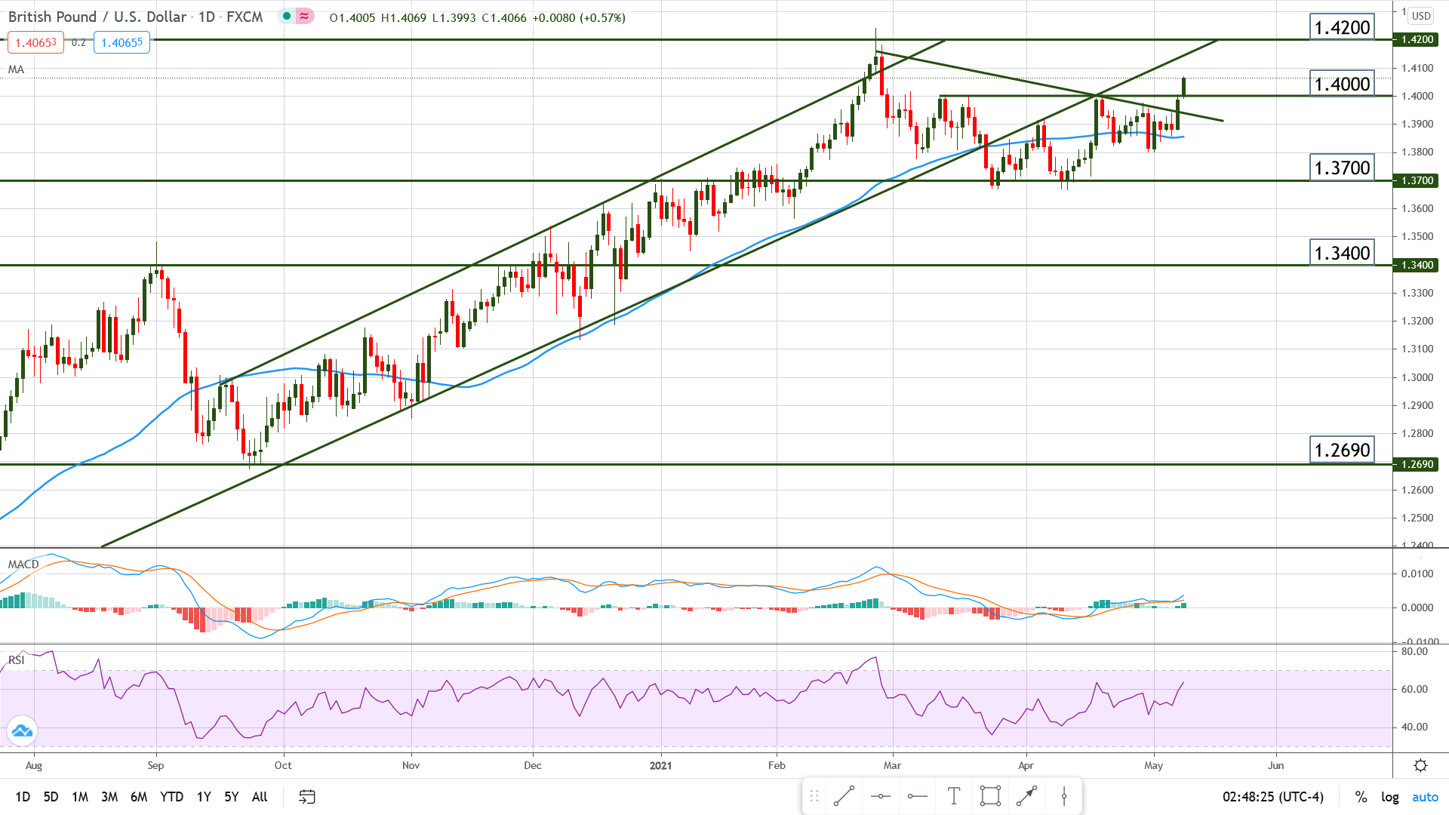
Task: Open chart settings gear icon
Action: coord(1420,765)
